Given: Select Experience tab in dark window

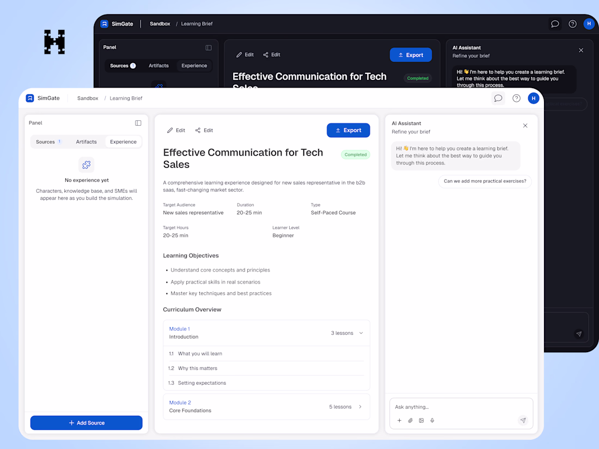Looking at the screenshot, I should coord(194,66).
